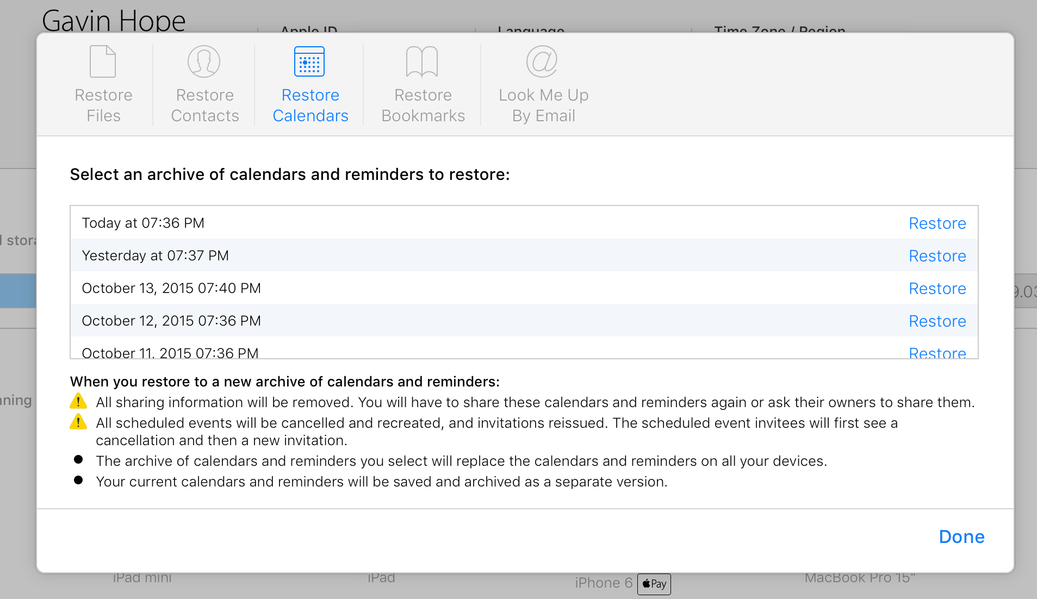
Task: Restore the Yesterday at 07:37 PM archive
Action: (937, 256)
